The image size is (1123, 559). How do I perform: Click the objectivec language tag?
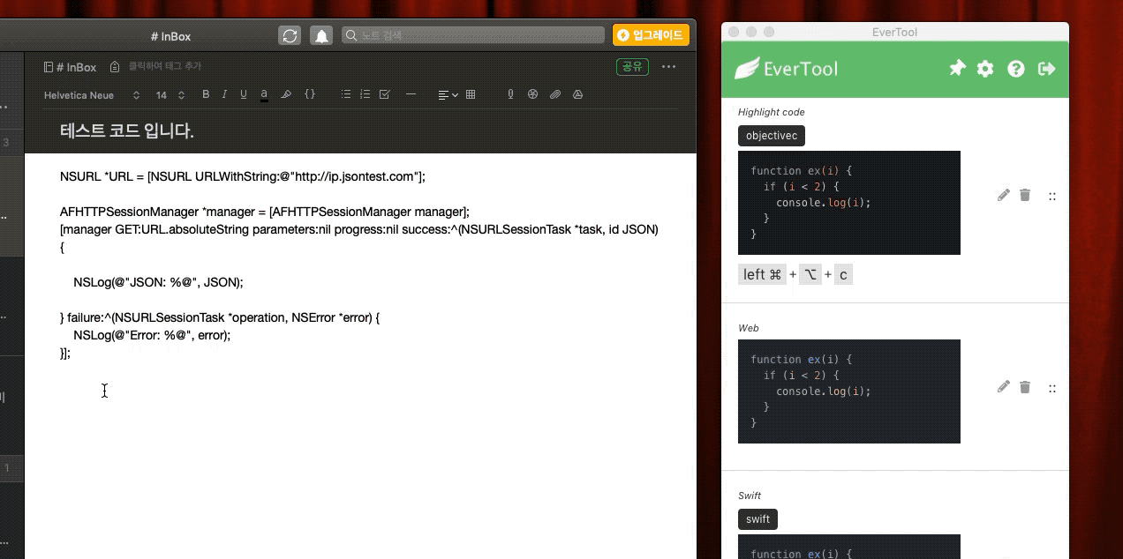772,136
